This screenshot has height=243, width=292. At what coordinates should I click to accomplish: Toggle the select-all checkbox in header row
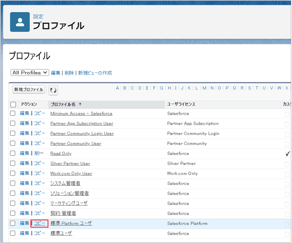pyautogui.click(x=13, y=104)
